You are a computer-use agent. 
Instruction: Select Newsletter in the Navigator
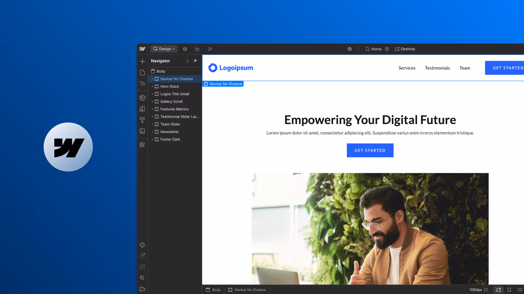point(169,132)
